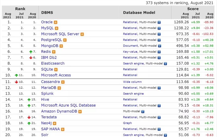The width and height of the screenshot is (217, 137).
Task: Click the plus icon next to Cassandra
Action: [x=63, y=82]
